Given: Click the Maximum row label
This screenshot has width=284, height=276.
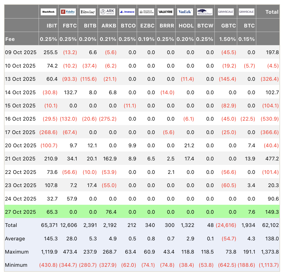Looking at the screenshot, I should tap(17, 252).
